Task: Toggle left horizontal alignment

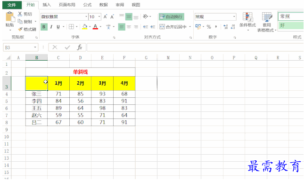Action: click(x=122, y=27)
